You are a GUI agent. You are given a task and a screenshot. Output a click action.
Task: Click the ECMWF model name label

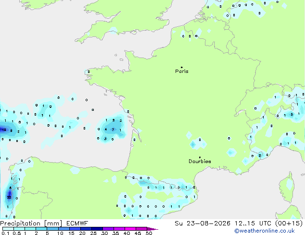click(77, 223)
